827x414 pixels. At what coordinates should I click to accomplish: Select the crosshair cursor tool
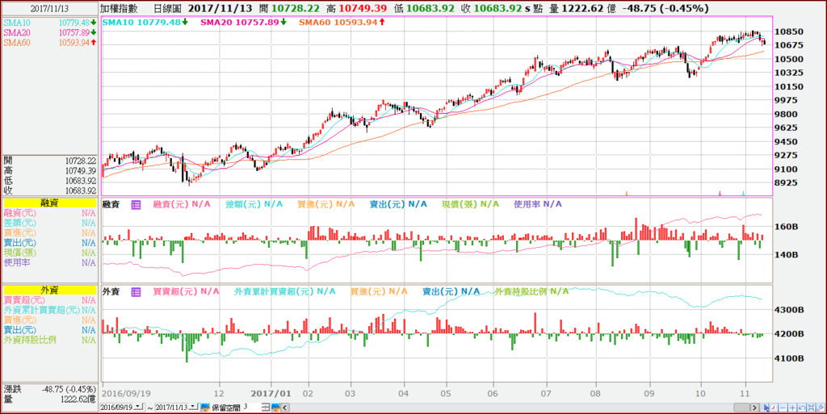pos(764,408)
